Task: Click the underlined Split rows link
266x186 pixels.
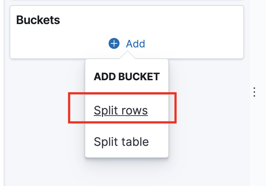Action: click(121, 110)
